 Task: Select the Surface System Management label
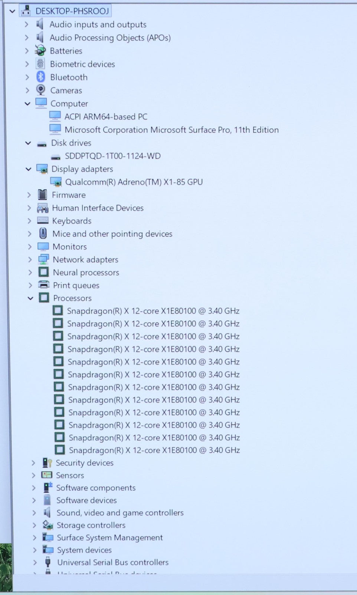pyautogui.click(x=109, y=538)
